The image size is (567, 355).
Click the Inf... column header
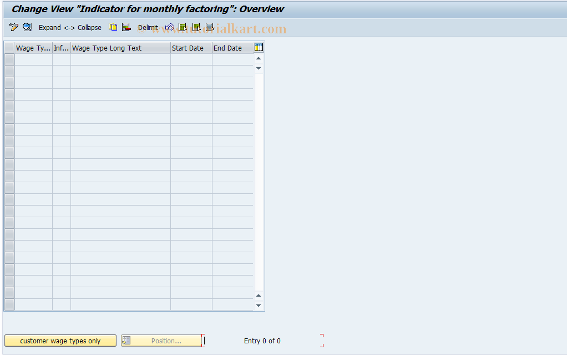pos(61,48)
